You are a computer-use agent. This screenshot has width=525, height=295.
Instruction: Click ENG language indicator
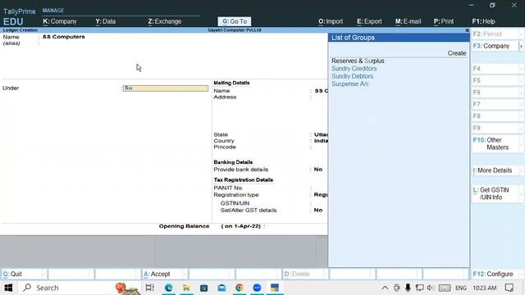pos(461,288)
